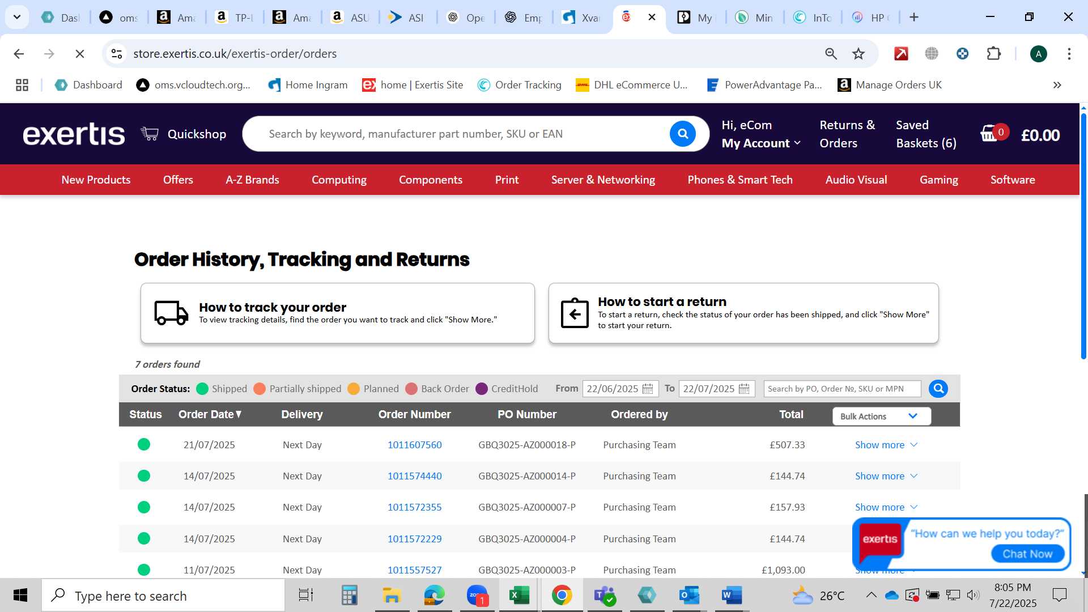
Task: Open Windows Start menu
Action: [x=20, y=596]
